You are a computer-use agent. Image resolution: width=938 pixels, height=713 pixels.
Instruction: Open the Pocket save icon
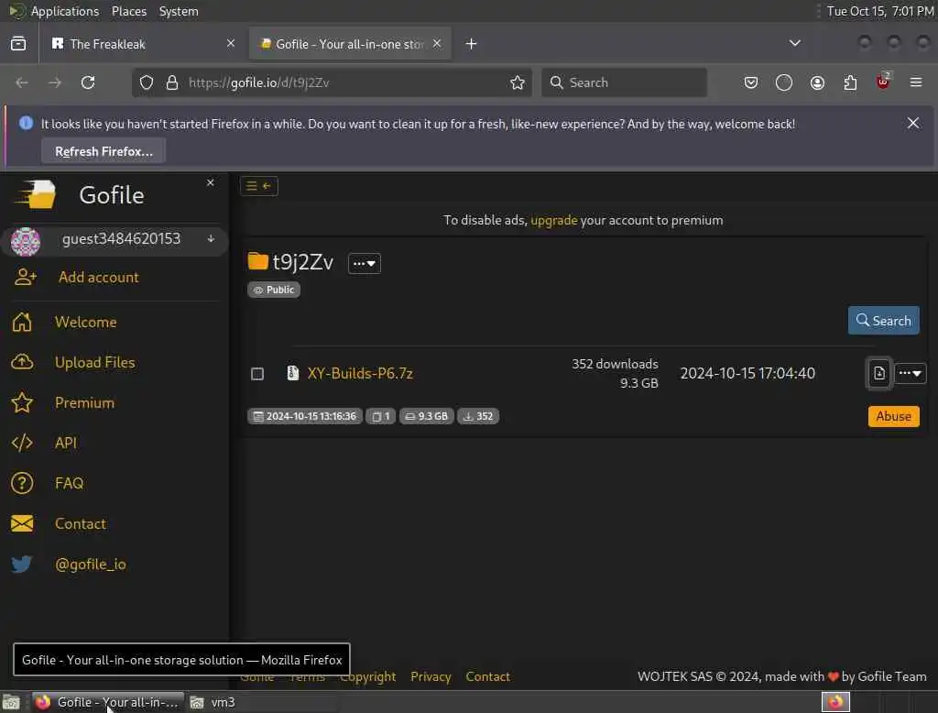point(751,82)
